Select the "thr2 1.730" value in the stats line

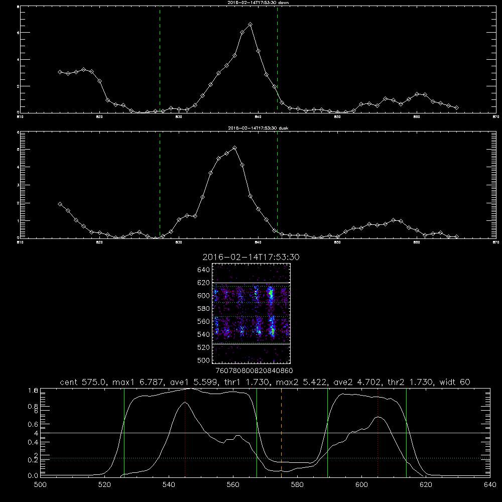(411, 382)
